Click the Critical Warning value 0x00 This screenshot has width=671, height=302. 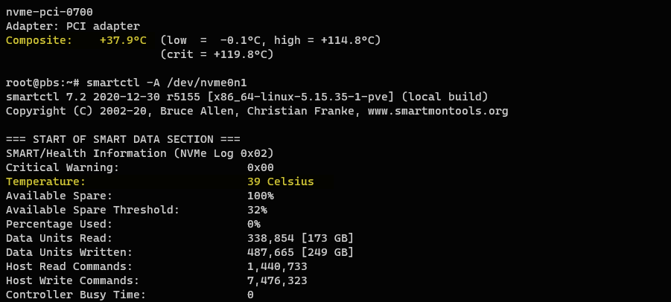click(261, 167)
